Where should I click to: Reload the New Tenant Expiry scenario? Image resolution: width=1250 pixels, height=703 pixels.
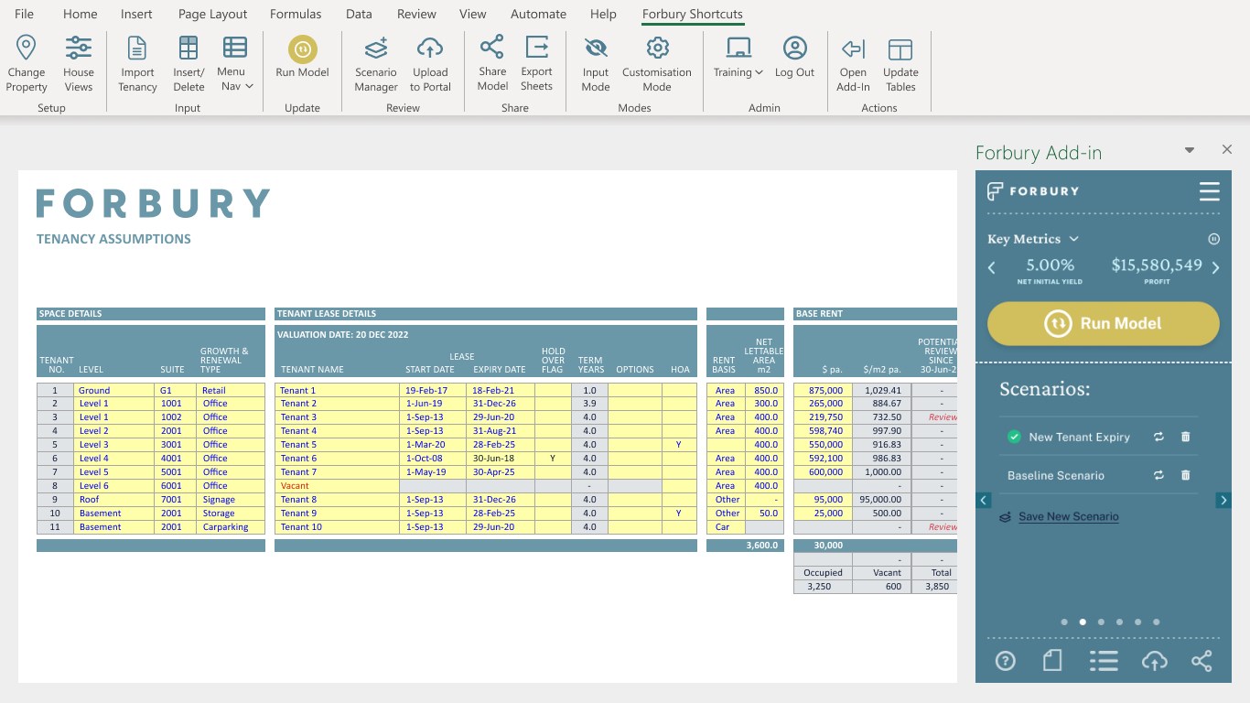[1158, 438]
